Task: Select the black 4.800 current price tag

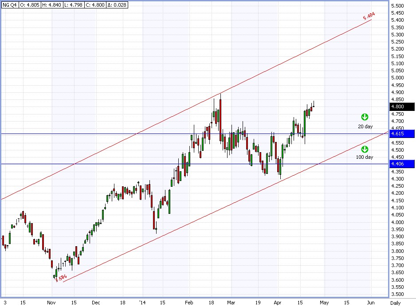Action: point(402,106)
